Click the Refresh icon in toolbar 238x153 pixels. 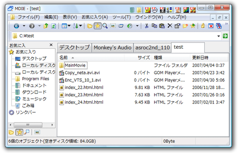pos(53,26)
